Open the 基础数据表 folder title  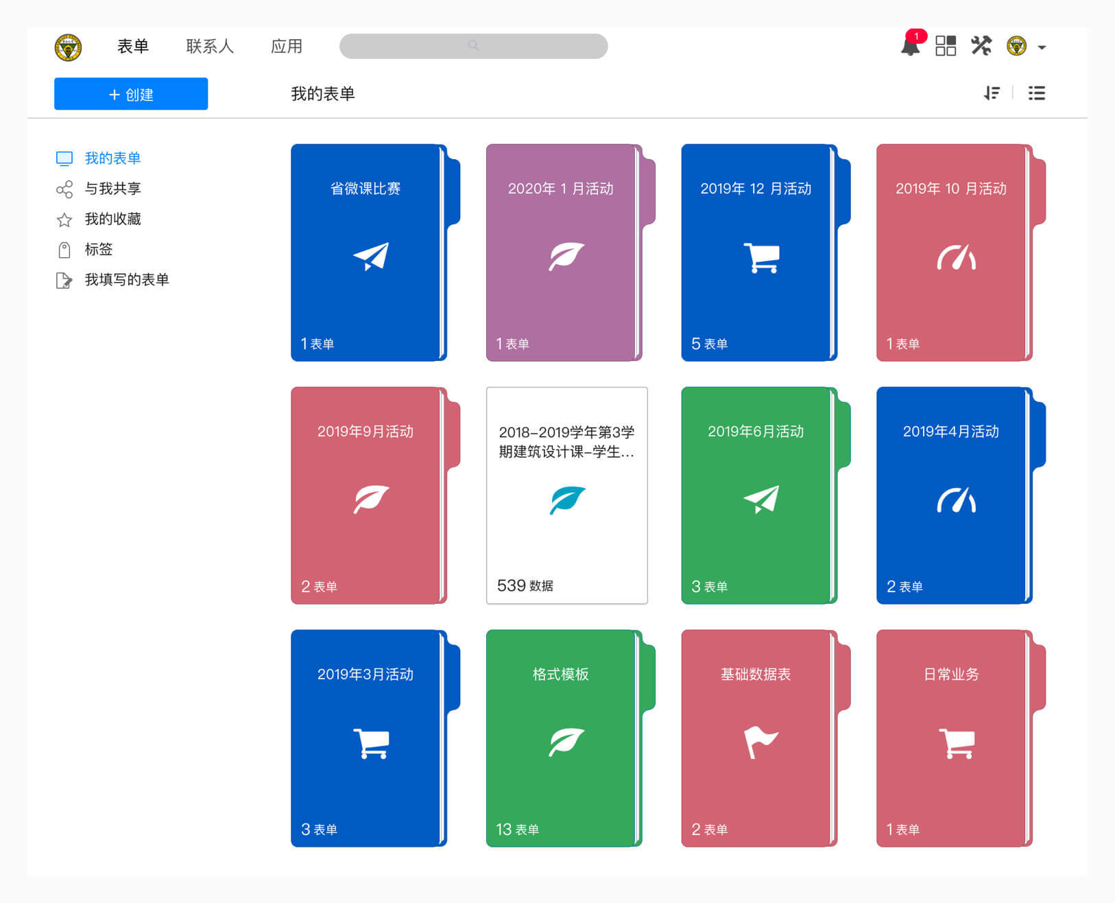[x=756, y=675]
